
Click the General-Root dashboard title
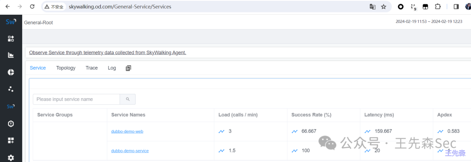pyautogui.click(x=38, y=23)
